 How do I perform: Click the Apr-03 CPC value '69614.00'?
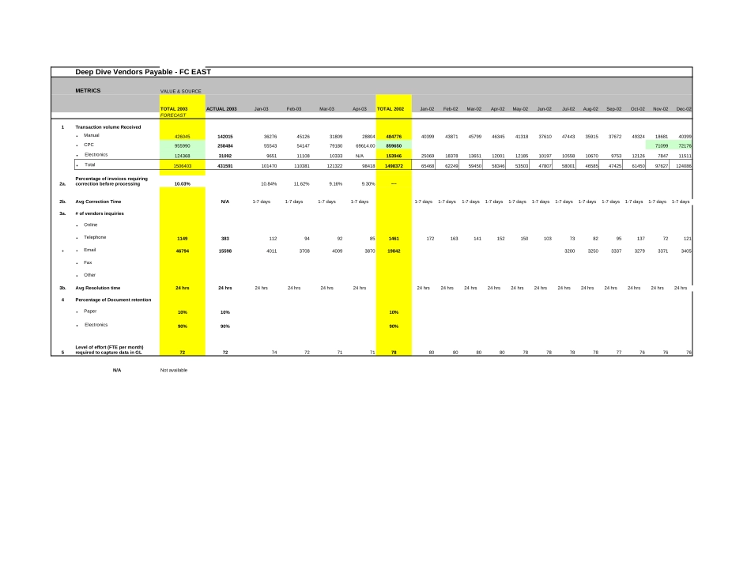[x=365, y=146]
